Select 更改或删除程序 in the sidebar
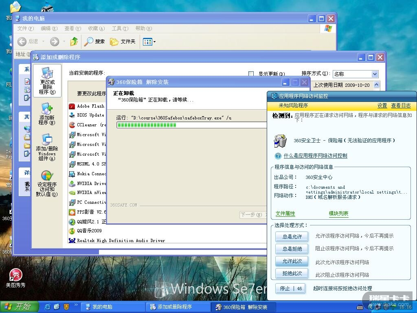Screen dimensions: 417x313 (x=47, y=81)
